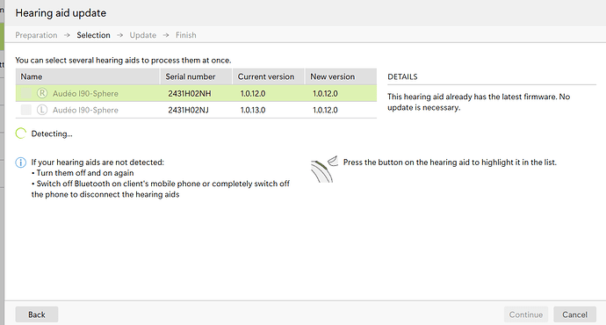Go to the Preparation step
Screen dimensions: 606x325
coord(36,35)
